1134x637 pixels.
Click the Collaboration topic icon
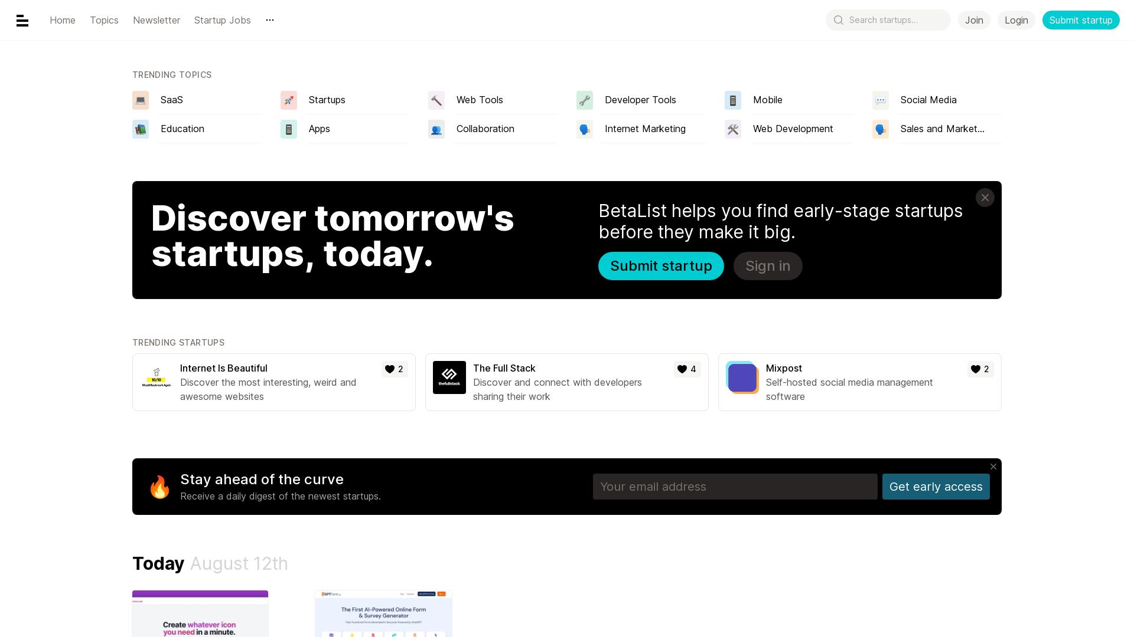(436, 129)
